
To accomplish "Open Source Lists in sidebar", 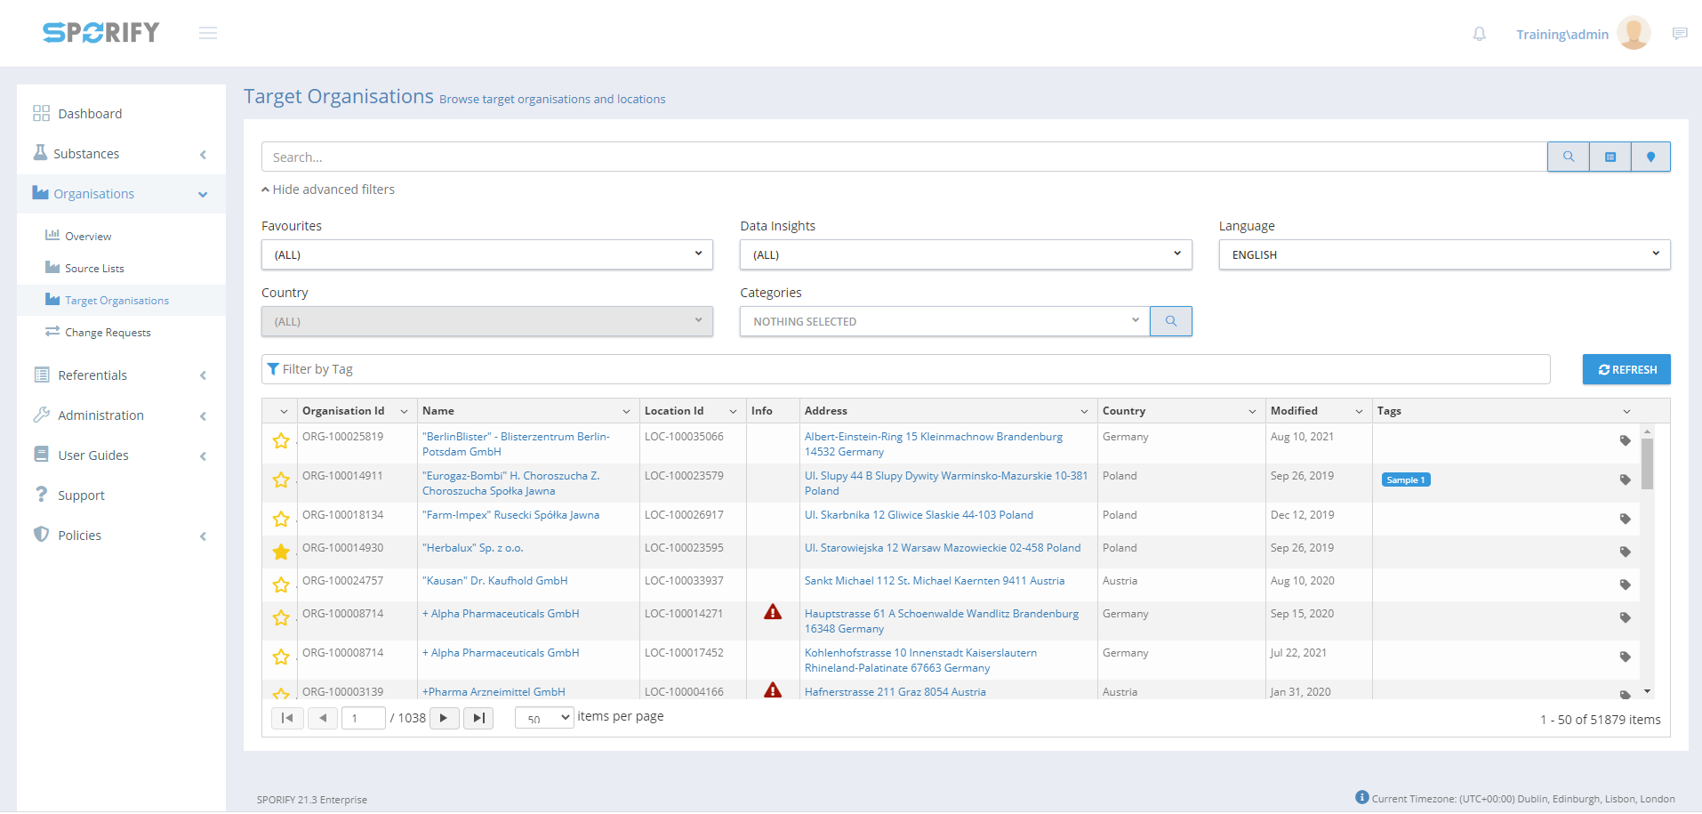I will [94, 269].
